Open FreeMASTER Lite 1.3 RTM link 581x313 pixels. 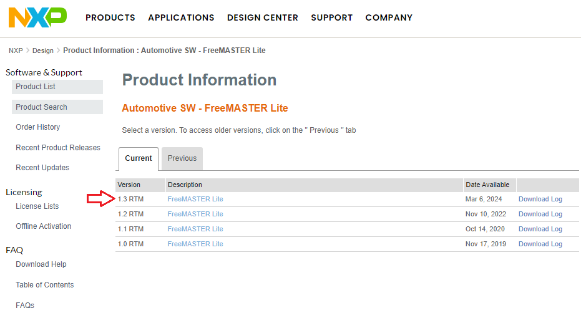coord(195,200)
